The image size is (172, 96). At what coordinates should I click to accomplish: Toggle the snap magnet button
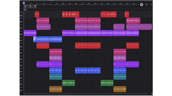(142, 5)
